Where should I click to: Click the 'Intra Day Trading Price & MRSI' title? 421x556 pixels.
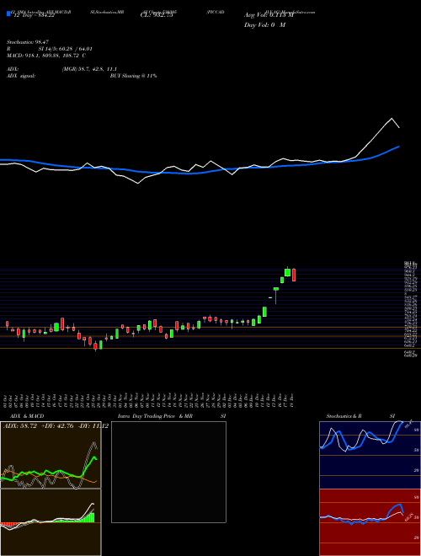(x=172, y=416)
